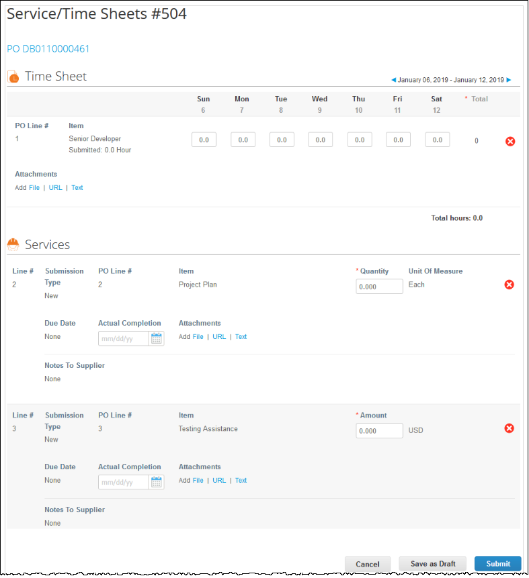Delete the Project Plan service line

coord(509,285)
